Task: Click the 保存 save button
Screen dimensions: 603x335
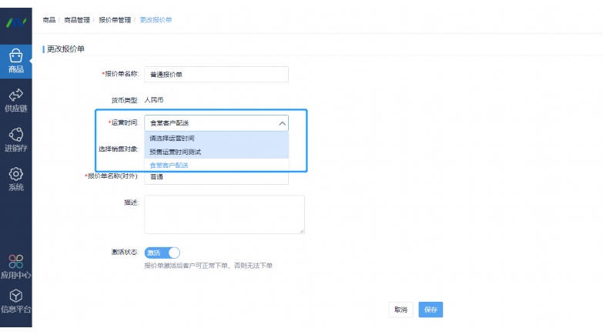Action: pyautogui.click(x=430, y=310)
